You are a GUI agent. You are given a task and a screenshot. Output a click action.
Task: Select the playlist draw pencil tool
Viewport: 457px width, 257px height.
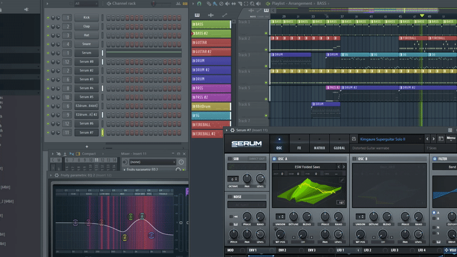click(x=209, y=3)
